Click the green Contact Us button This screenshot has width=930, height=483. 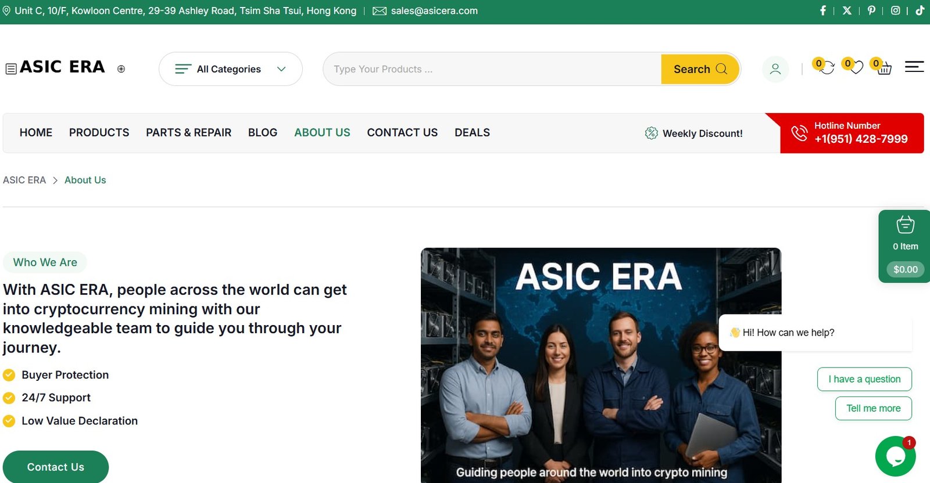tap(56, 467)
